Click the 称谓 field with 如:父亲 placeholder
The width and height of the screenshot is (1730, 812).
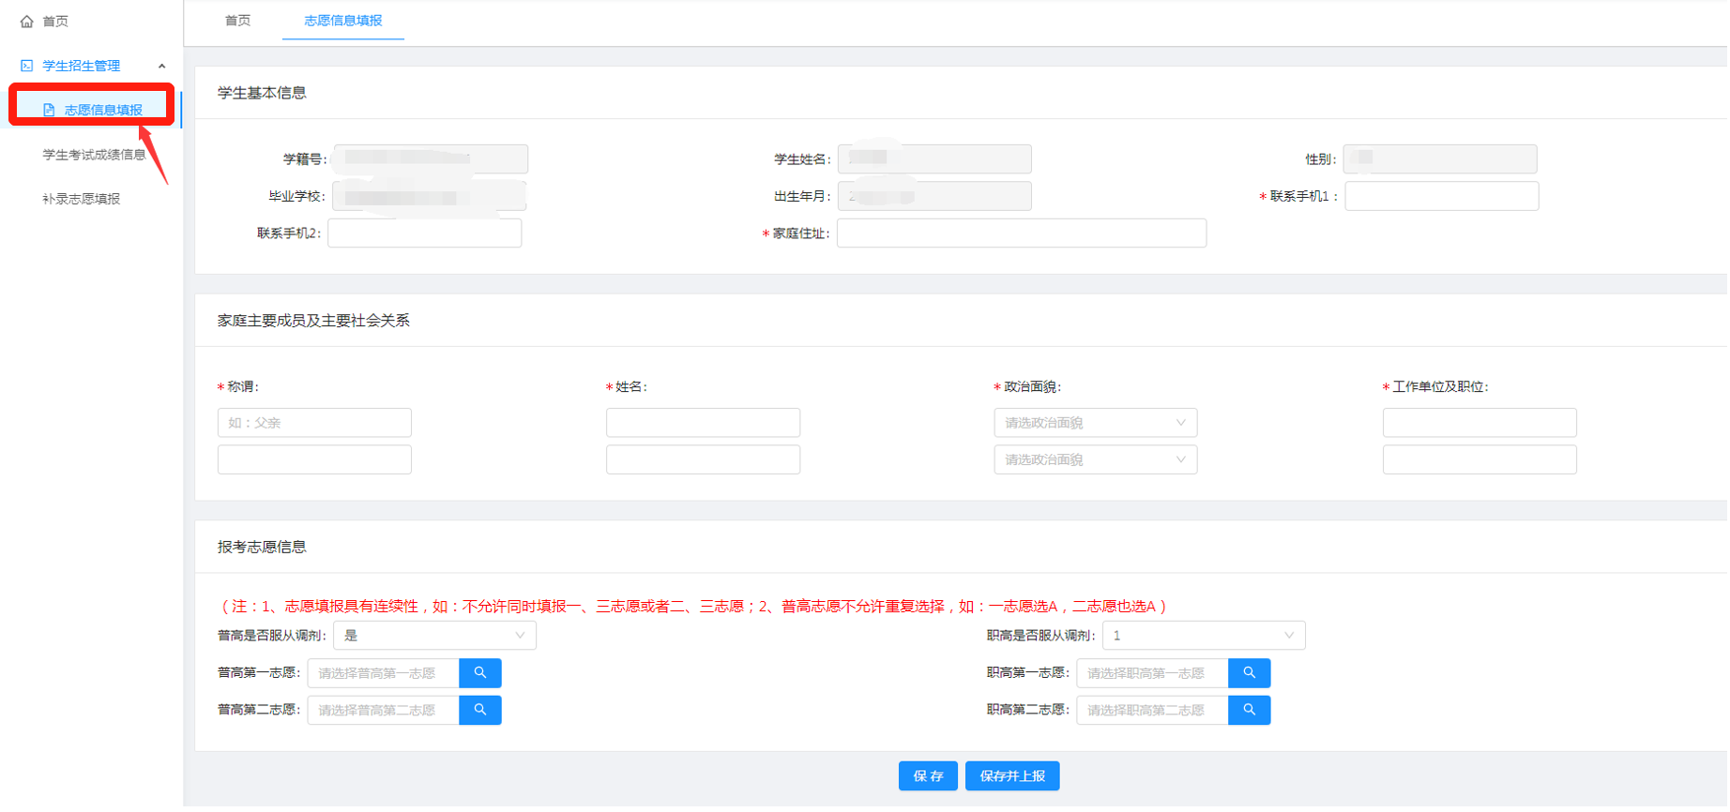pyautogui.click(x=315, y=423)
